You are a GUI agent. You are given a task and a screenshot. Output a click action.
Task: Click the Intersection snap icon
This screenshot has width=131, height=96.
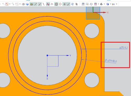(52, 4)
